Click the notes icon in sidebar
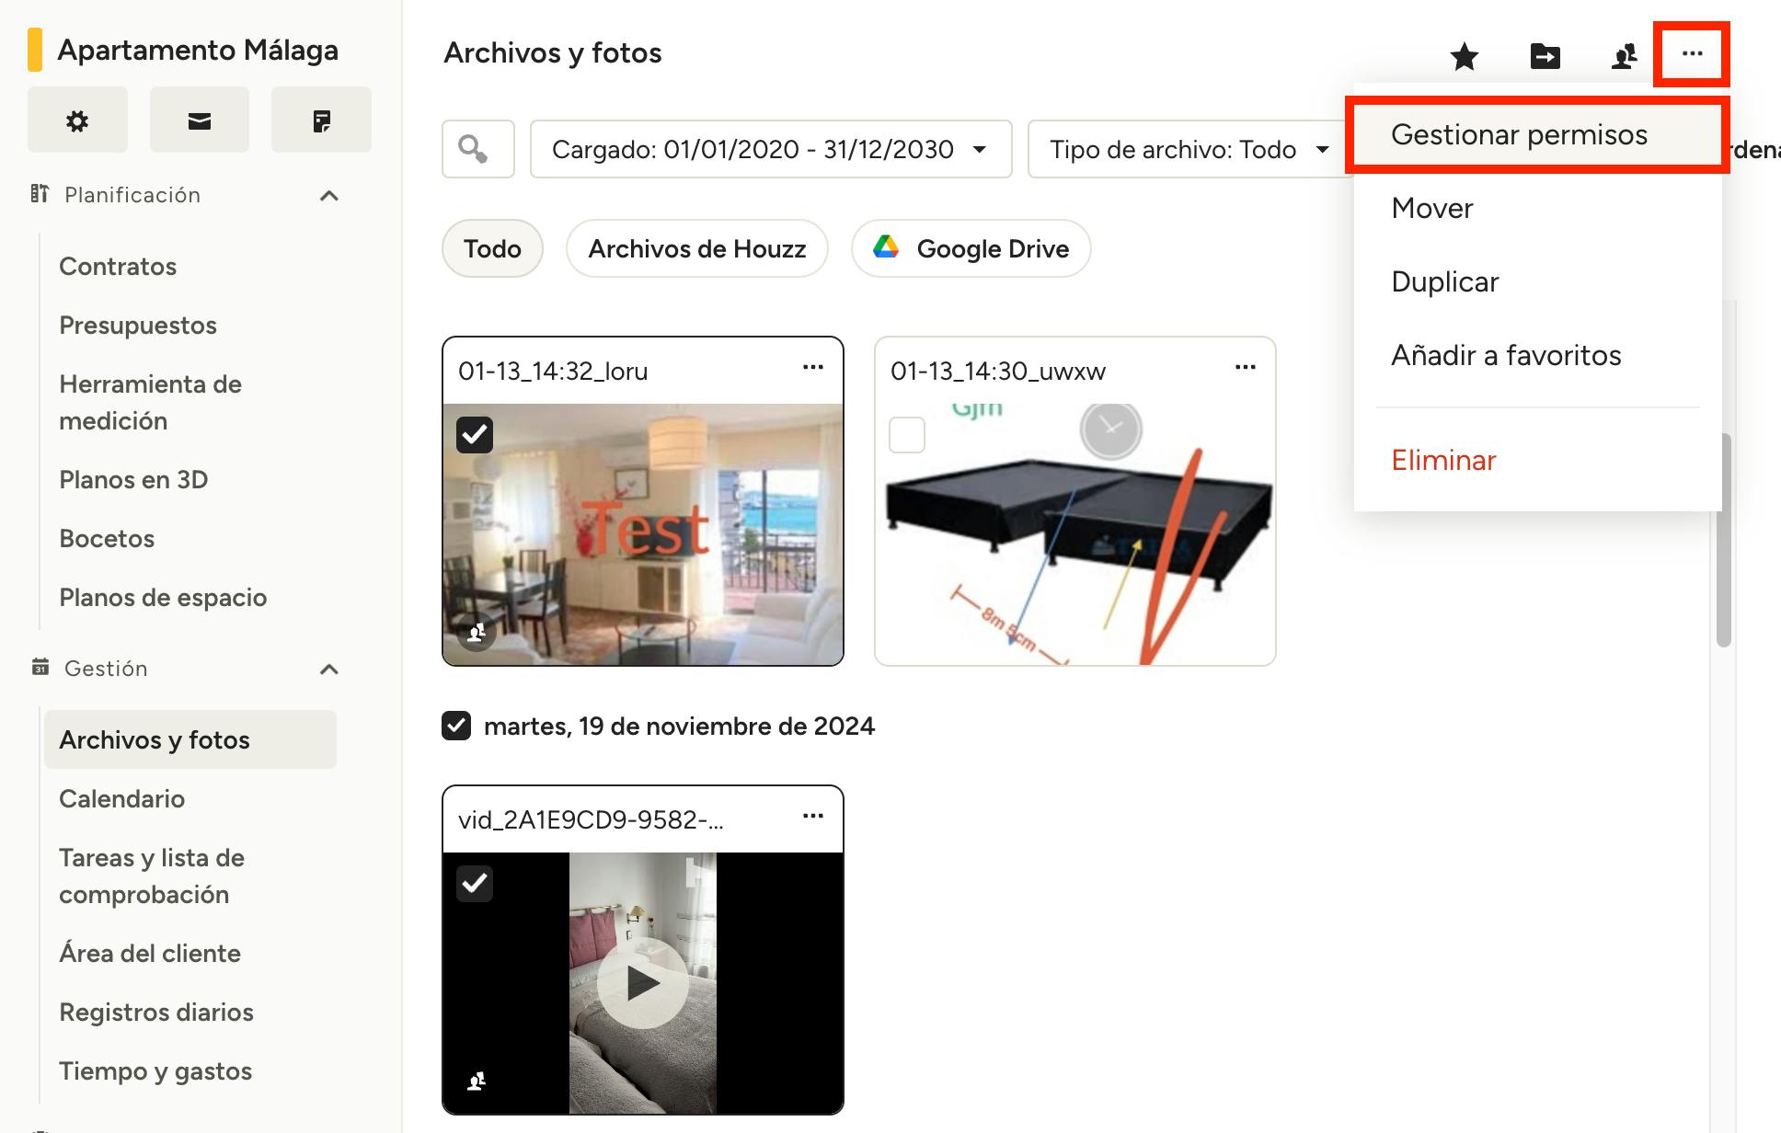Image resolution: width=1781 pixels, height=1133 pixels. (x=321, y=120)
